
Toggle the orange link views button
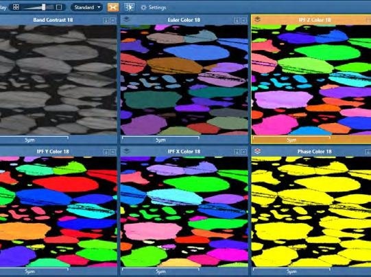pos(113,8)
